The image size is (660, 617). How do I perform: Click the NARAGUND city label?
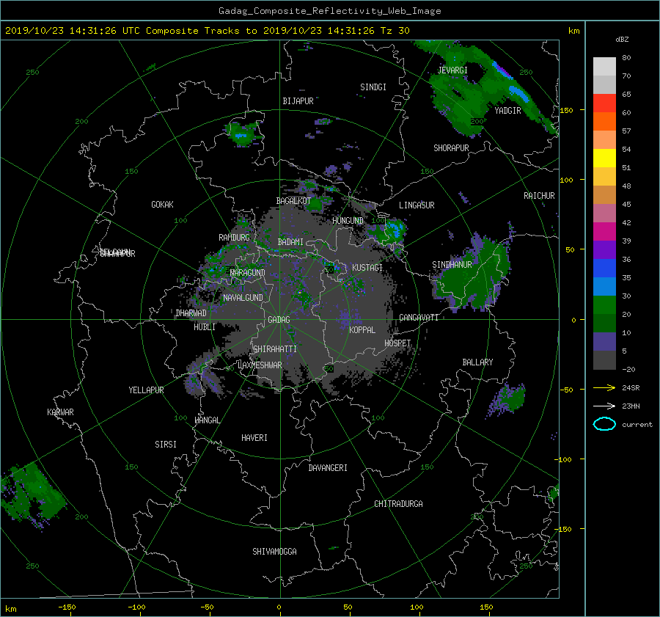click(x=248, y=273)
